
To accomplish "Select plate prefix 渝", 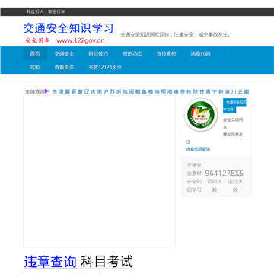I will click(228, 91).
